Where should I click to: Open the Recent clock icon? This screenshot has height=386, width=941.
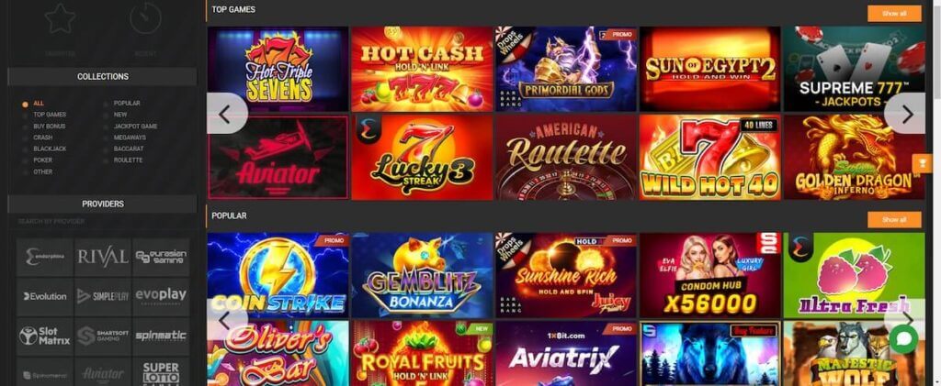[145, 19]
